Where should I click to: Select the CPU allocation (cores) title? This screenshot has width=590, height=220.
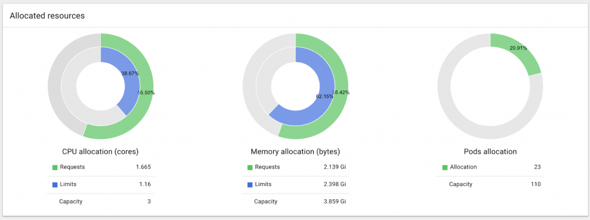coord(100,152)
